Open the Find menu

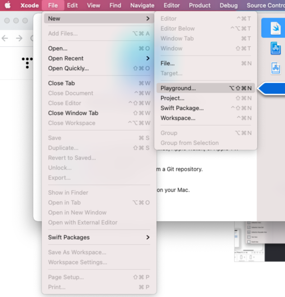pos(115,5)
